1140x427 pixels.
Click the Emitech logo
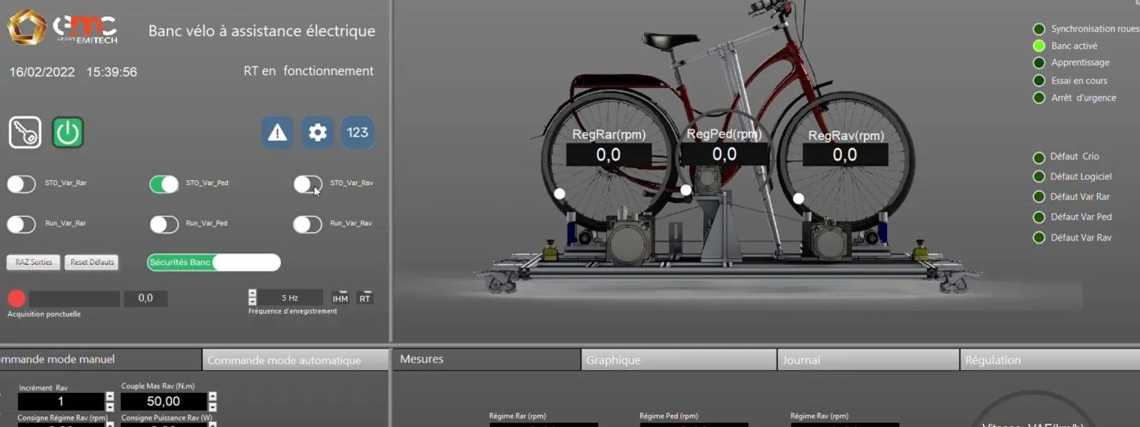pyautogui.click(x=63, y=27)
